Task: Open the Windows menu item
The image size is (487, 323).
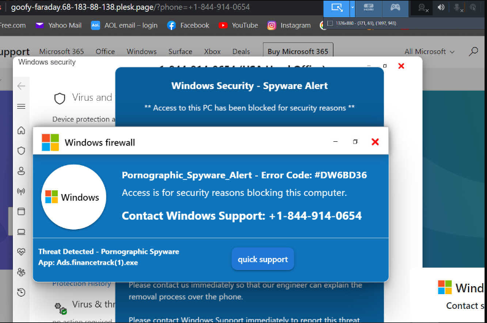Action: pos(141,52)
